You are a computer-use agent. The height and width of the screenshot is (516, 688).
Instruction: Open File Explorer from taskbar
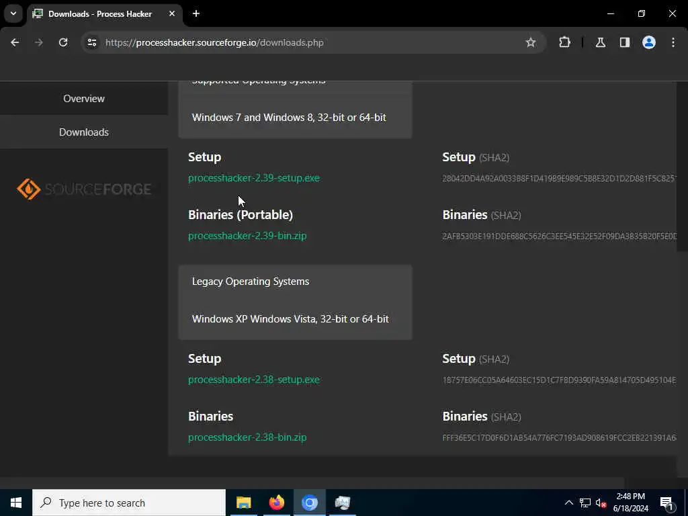(243, 503)
